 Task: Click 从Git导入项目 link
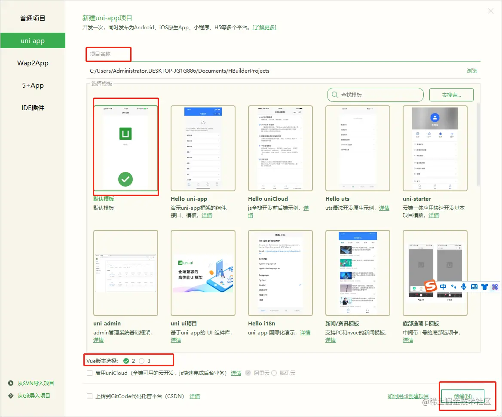click(x=34, y=396)
